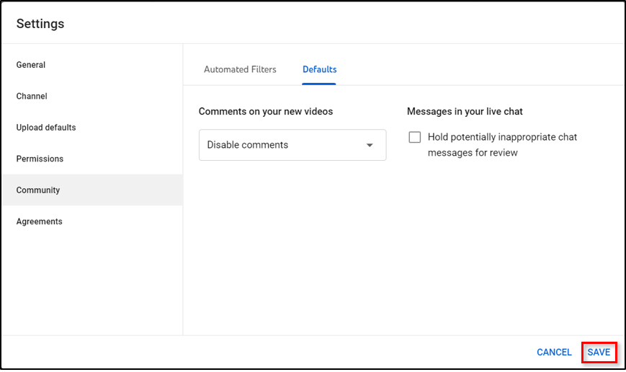Open the Agreements section

[x=40, y=221]
